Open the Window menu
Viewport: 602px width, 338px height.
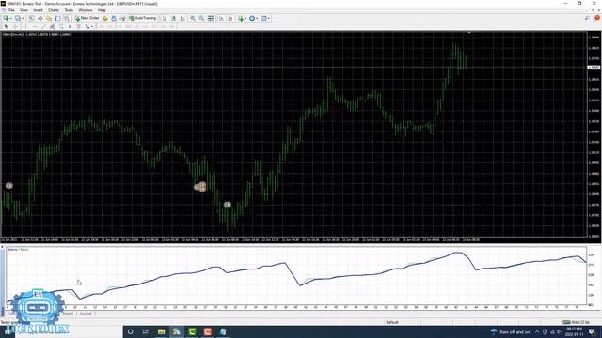86,10
